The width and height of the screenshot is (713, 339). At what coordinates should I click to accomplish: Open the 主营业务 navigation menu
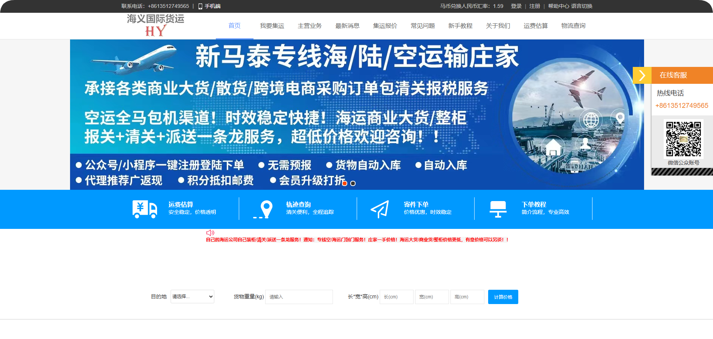[310, 26]
